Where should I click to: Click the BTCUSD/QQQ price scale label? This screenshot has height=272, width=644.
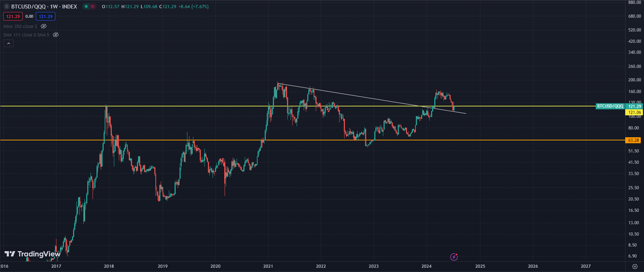[x=611, y=106]
